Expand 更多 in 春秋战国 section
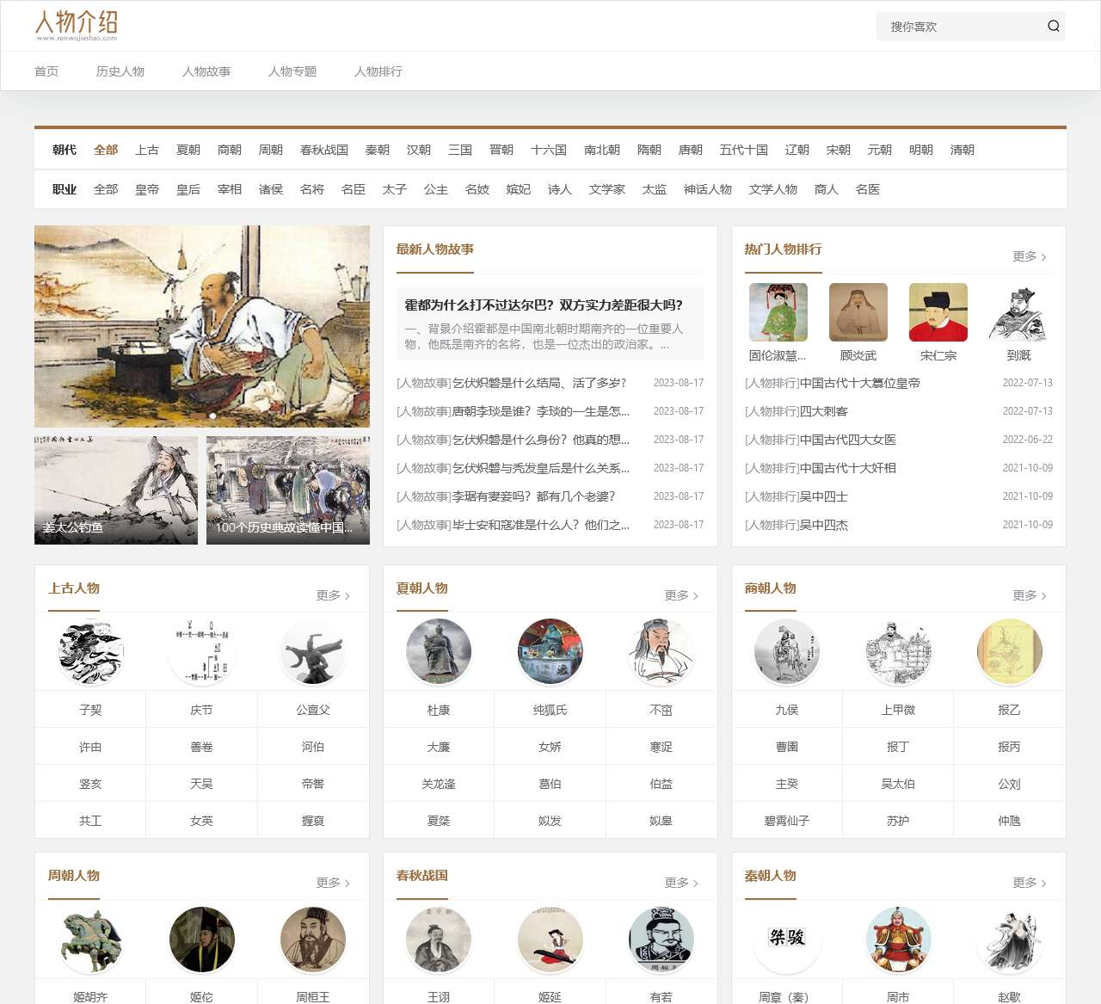The height and width of the screenshot is (1004, 1101). tap(681, 883)
